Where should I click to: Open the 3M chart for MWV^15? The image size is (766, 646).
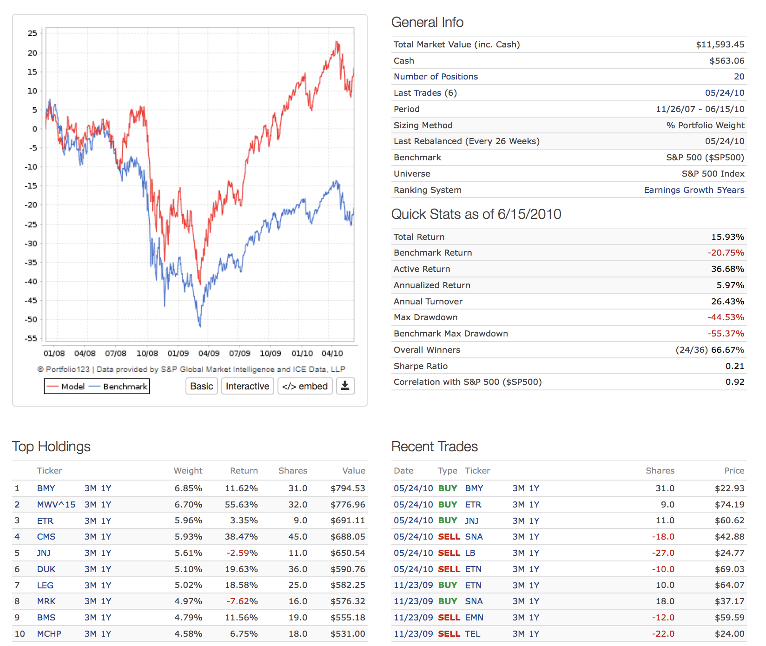(x=90, y=505)
